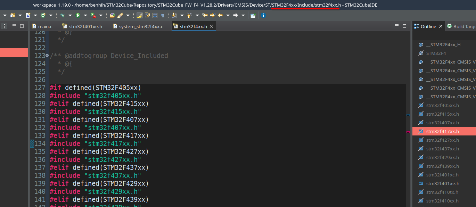Switch to the main.c tab
Screen dimensions: 476x207
click(42, 26)
